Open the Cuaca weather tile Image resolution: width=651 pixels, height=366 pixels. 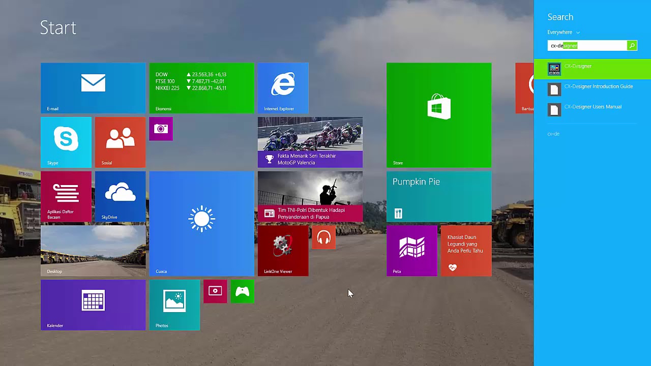pos(201,224)
